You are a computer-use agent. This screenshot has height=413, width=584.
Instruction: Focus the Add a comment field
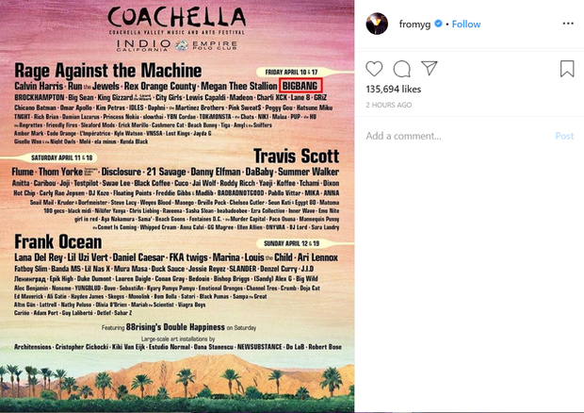(x=456, y=136)
